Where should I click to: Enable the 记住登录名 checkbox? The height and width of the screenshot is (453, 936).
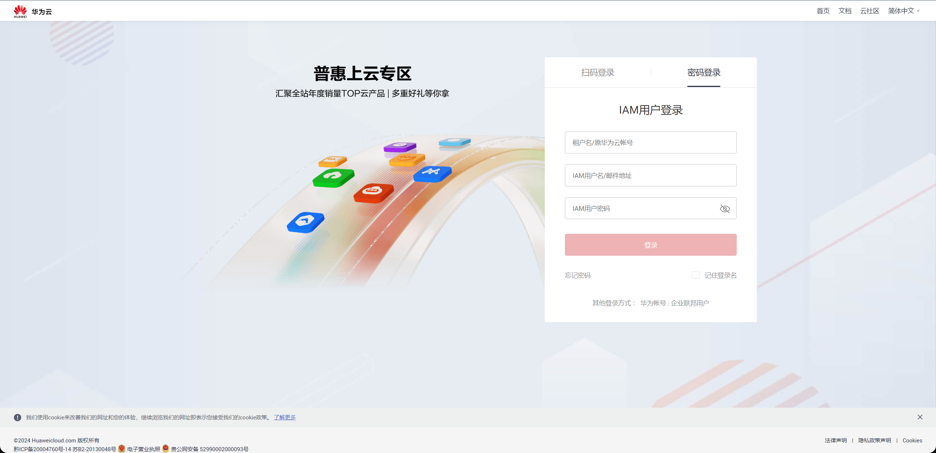pyautogui.click(x=695, y=275)
